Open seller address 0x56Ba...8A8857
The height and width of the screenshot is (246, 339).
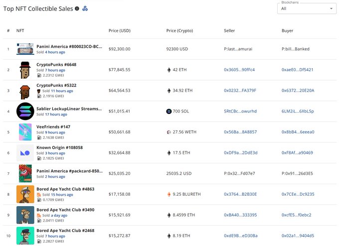tap(240, 132)
